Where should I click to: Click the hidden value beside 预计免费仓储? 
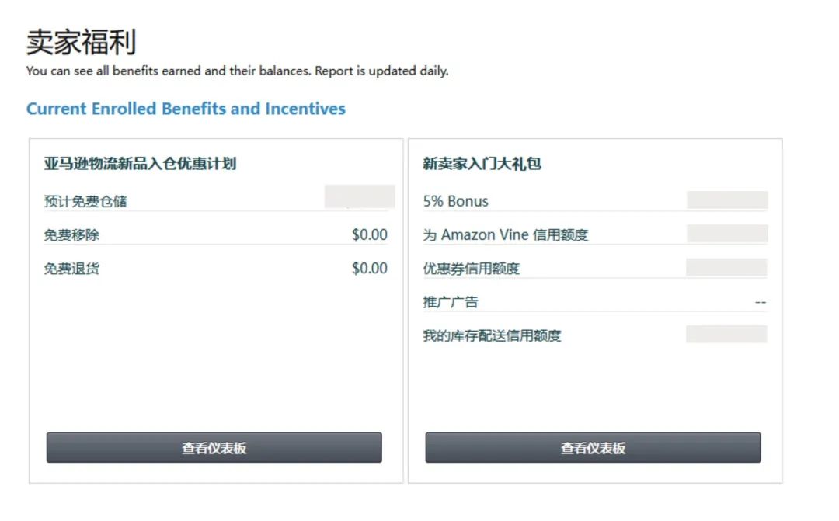point(360,196)
